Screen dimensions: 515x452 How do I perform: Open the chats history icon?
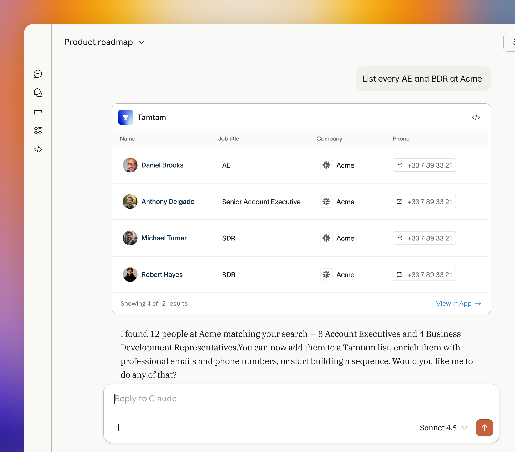click(38, 93)
